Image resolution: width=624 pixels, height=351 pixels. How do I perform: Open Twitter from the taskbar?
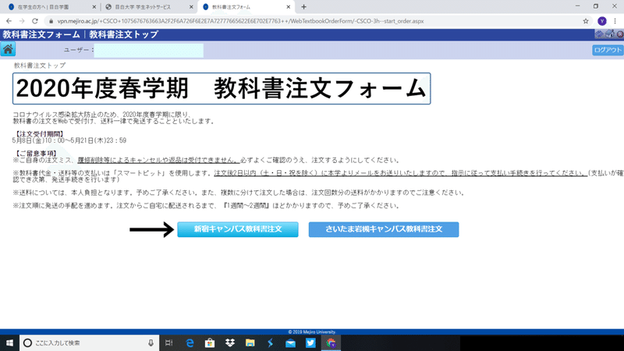pyautogui.click(x=310, y=342)
